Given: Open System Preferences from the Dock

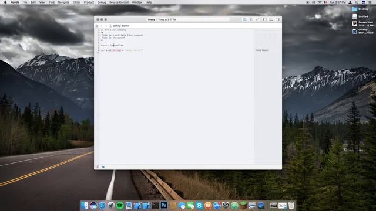Looking at the screenshot, I should [x=226, y=206].
